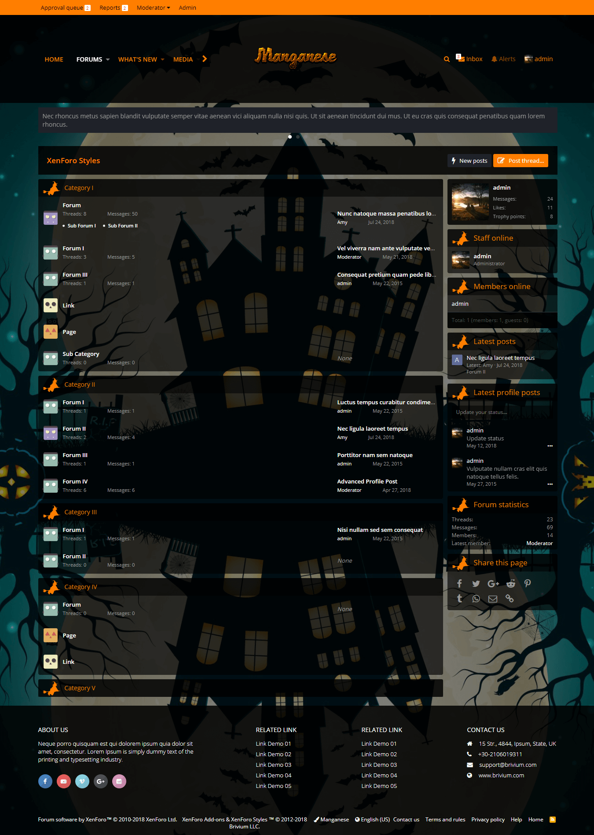Open the Category II heading link

(x=80, y=385)
